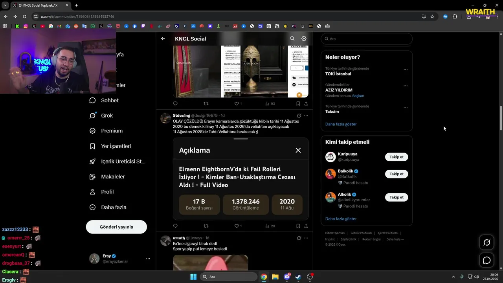The width and height of the screenshot is (503, 283).
Task: Repost the post with 93 views
Action: click(206, 104)
